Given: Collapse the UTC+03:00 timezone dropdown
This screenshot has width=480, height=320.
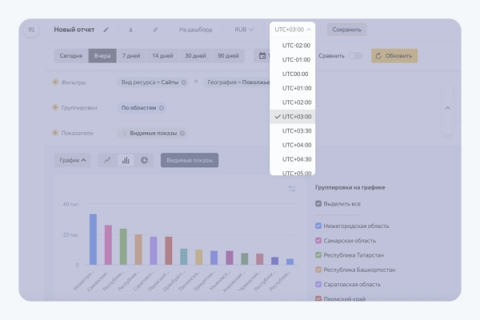Looking at the screenshot, I should (293, 30).
